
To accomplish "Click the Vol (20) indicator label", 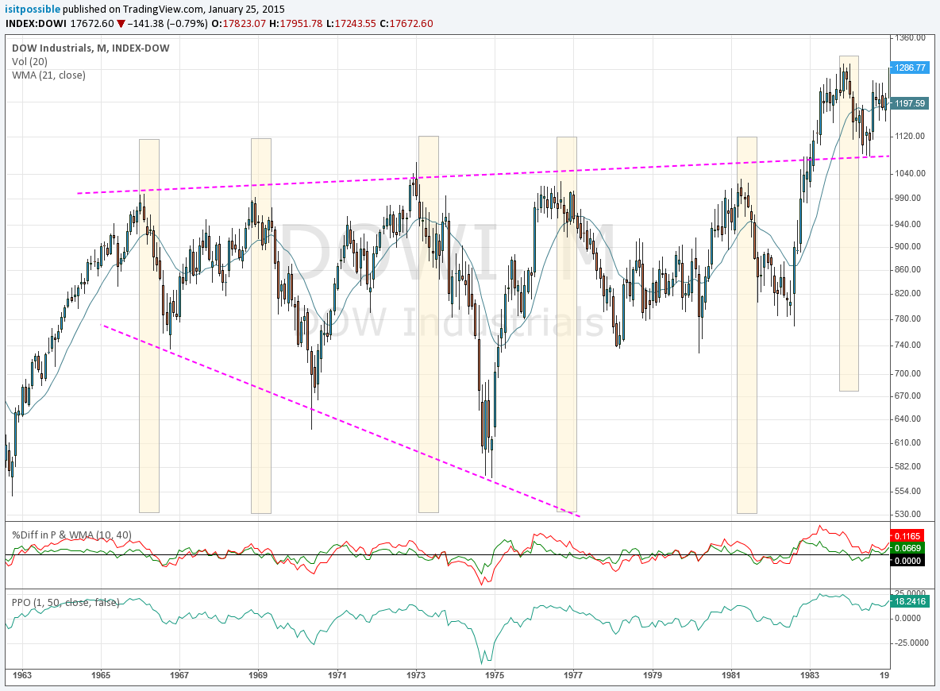I will click(x=29, y=61).
